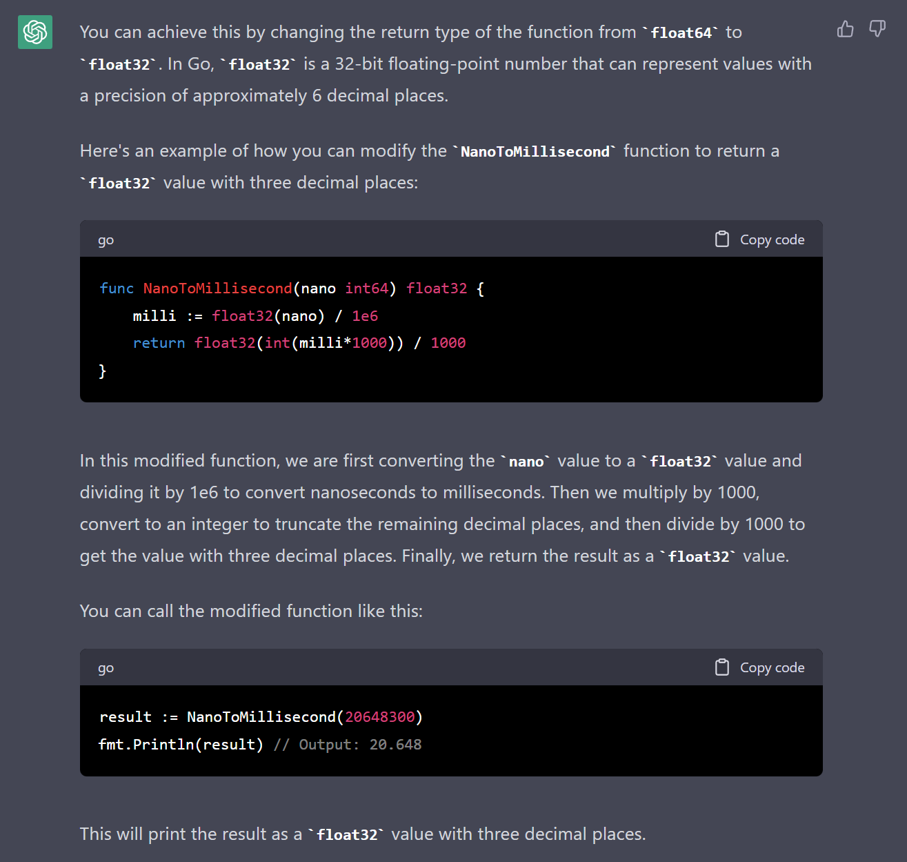Select the NanoToMillisecond function name in code

pyautogui.click(x=218, y=288)
